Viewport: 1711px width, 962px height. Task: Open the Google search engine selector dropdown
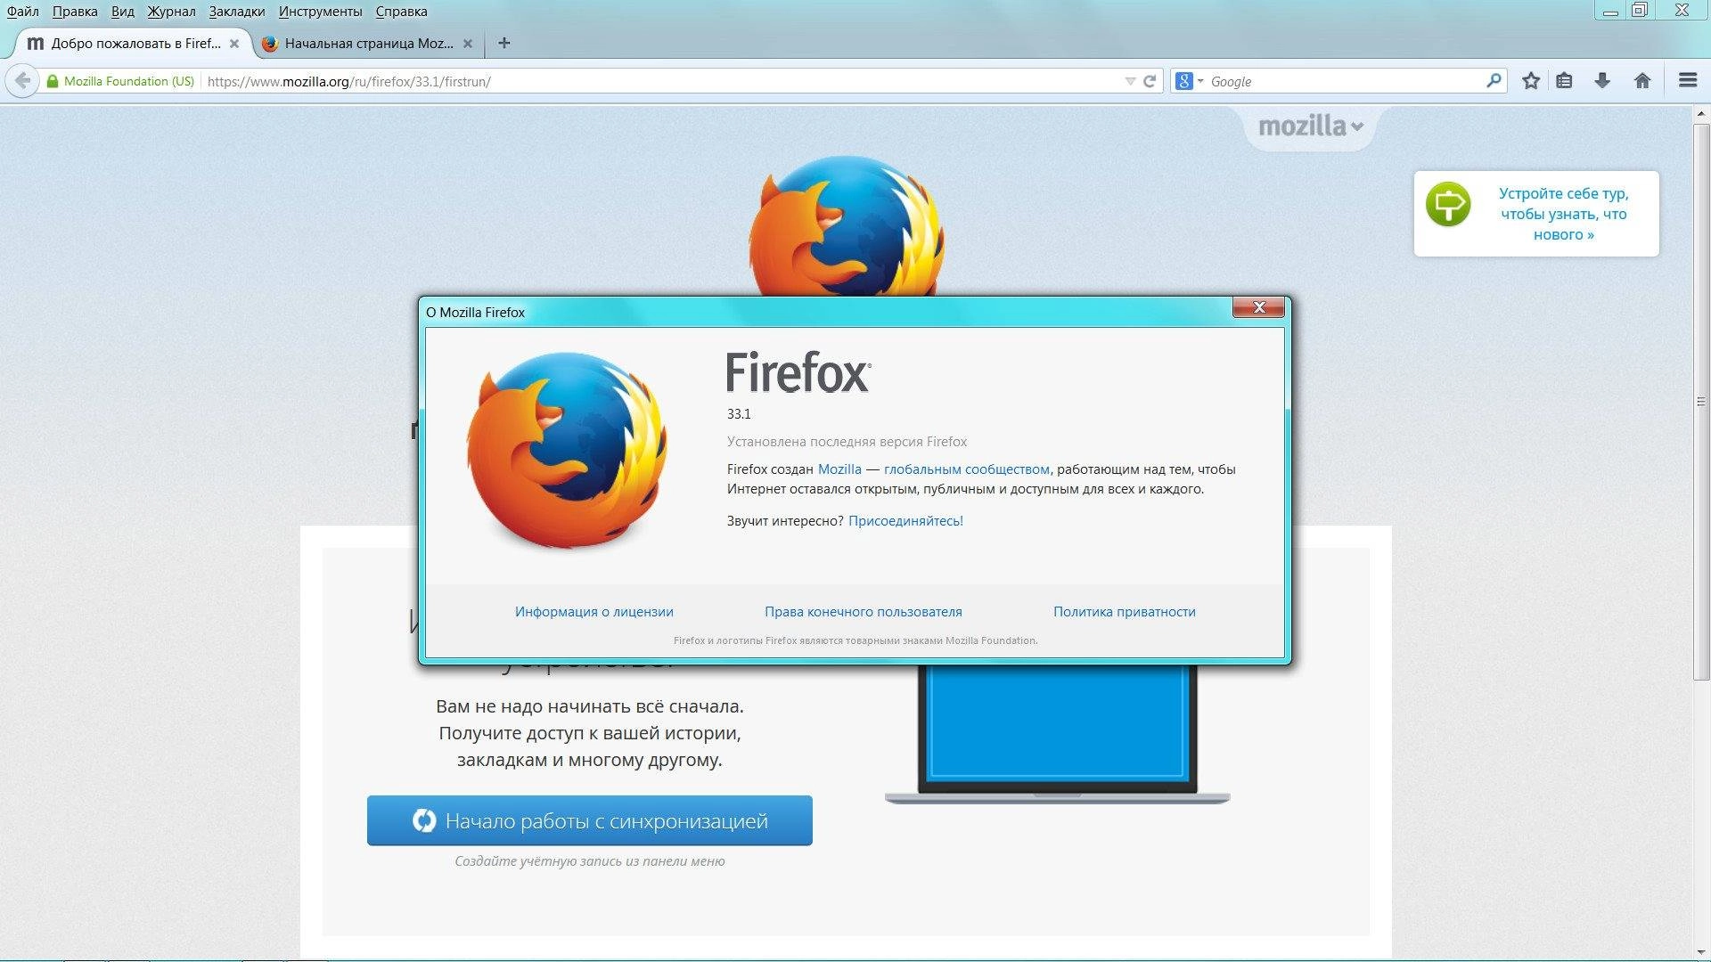(1190, 81)
